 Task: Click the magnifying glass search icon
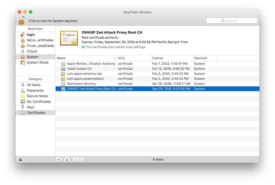[223, 21]
